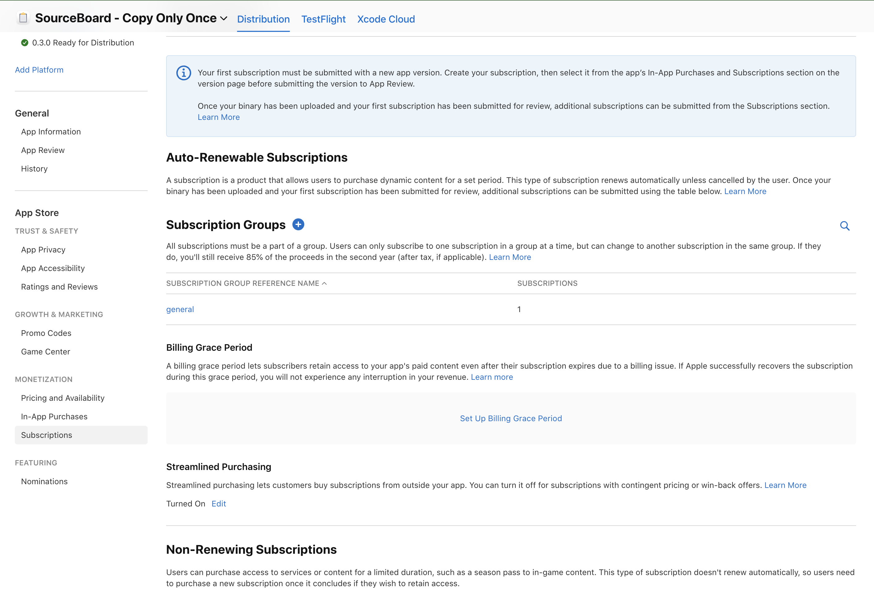Open Nominations under Featuring

44,481
